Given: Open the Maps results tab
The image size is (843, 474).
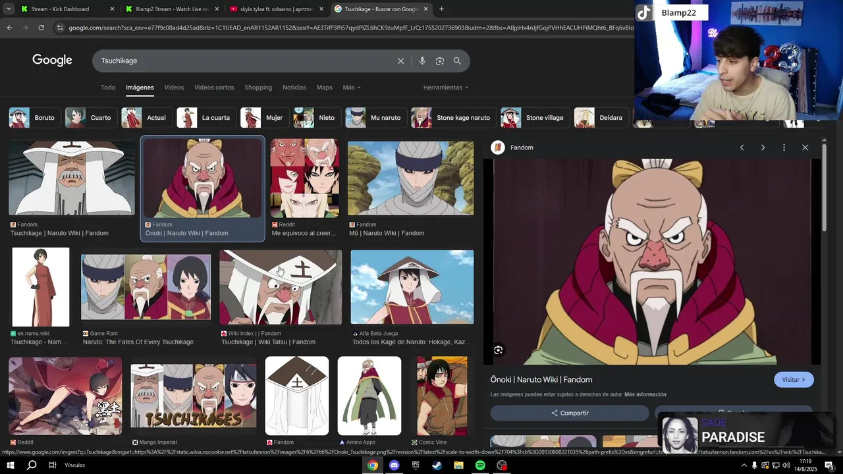Looking at the screenshot, I should tap(324, 88).
